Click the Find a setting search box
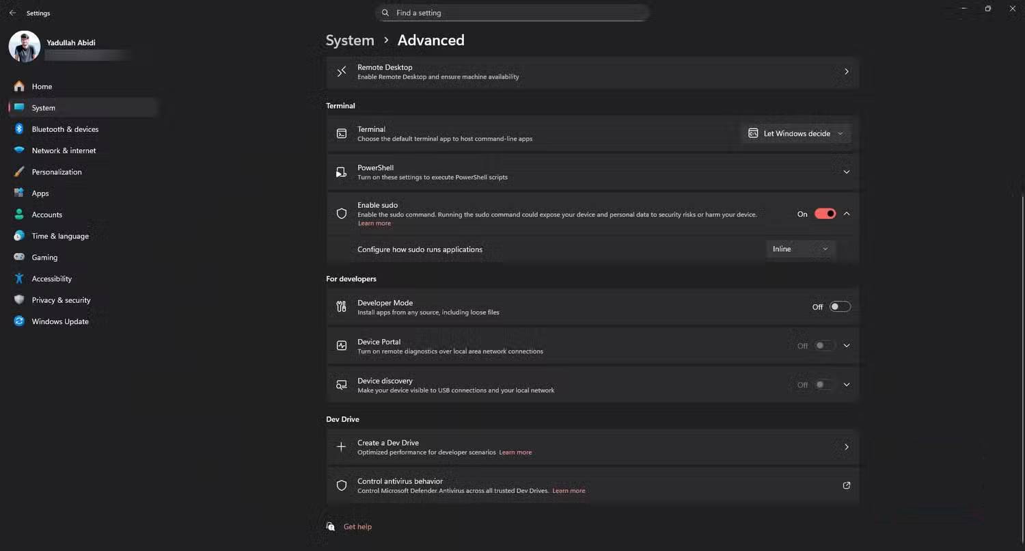This screenshot has height=551, width=1025. click(x=512, y=13)
